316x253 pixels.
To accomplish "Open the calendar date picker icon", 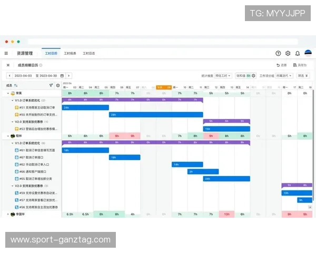I will tap(62, 76).
